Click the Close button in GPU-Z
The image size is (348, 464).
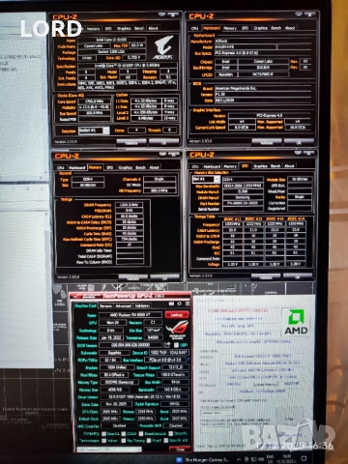click(180, 449)
